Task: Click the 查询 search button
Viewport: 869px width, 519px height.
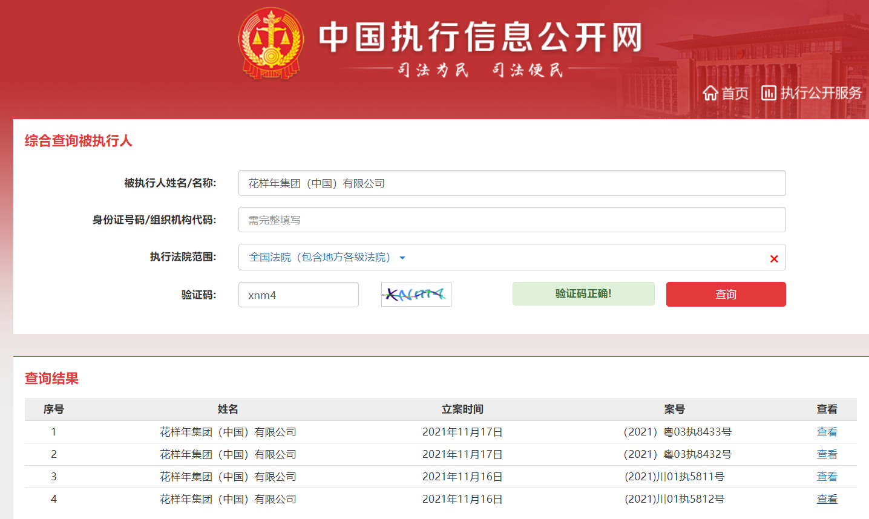Action: [x=726, y=294]
